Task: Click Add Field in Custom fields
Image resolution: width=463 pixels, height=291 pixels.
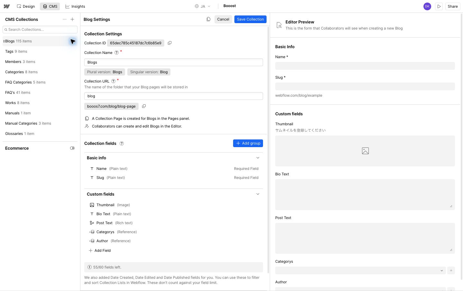Action: pos(100,251)
